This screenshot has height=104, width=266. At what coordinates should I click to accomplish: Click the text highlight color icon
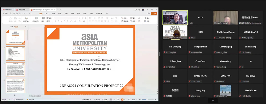tap(80, 21)
